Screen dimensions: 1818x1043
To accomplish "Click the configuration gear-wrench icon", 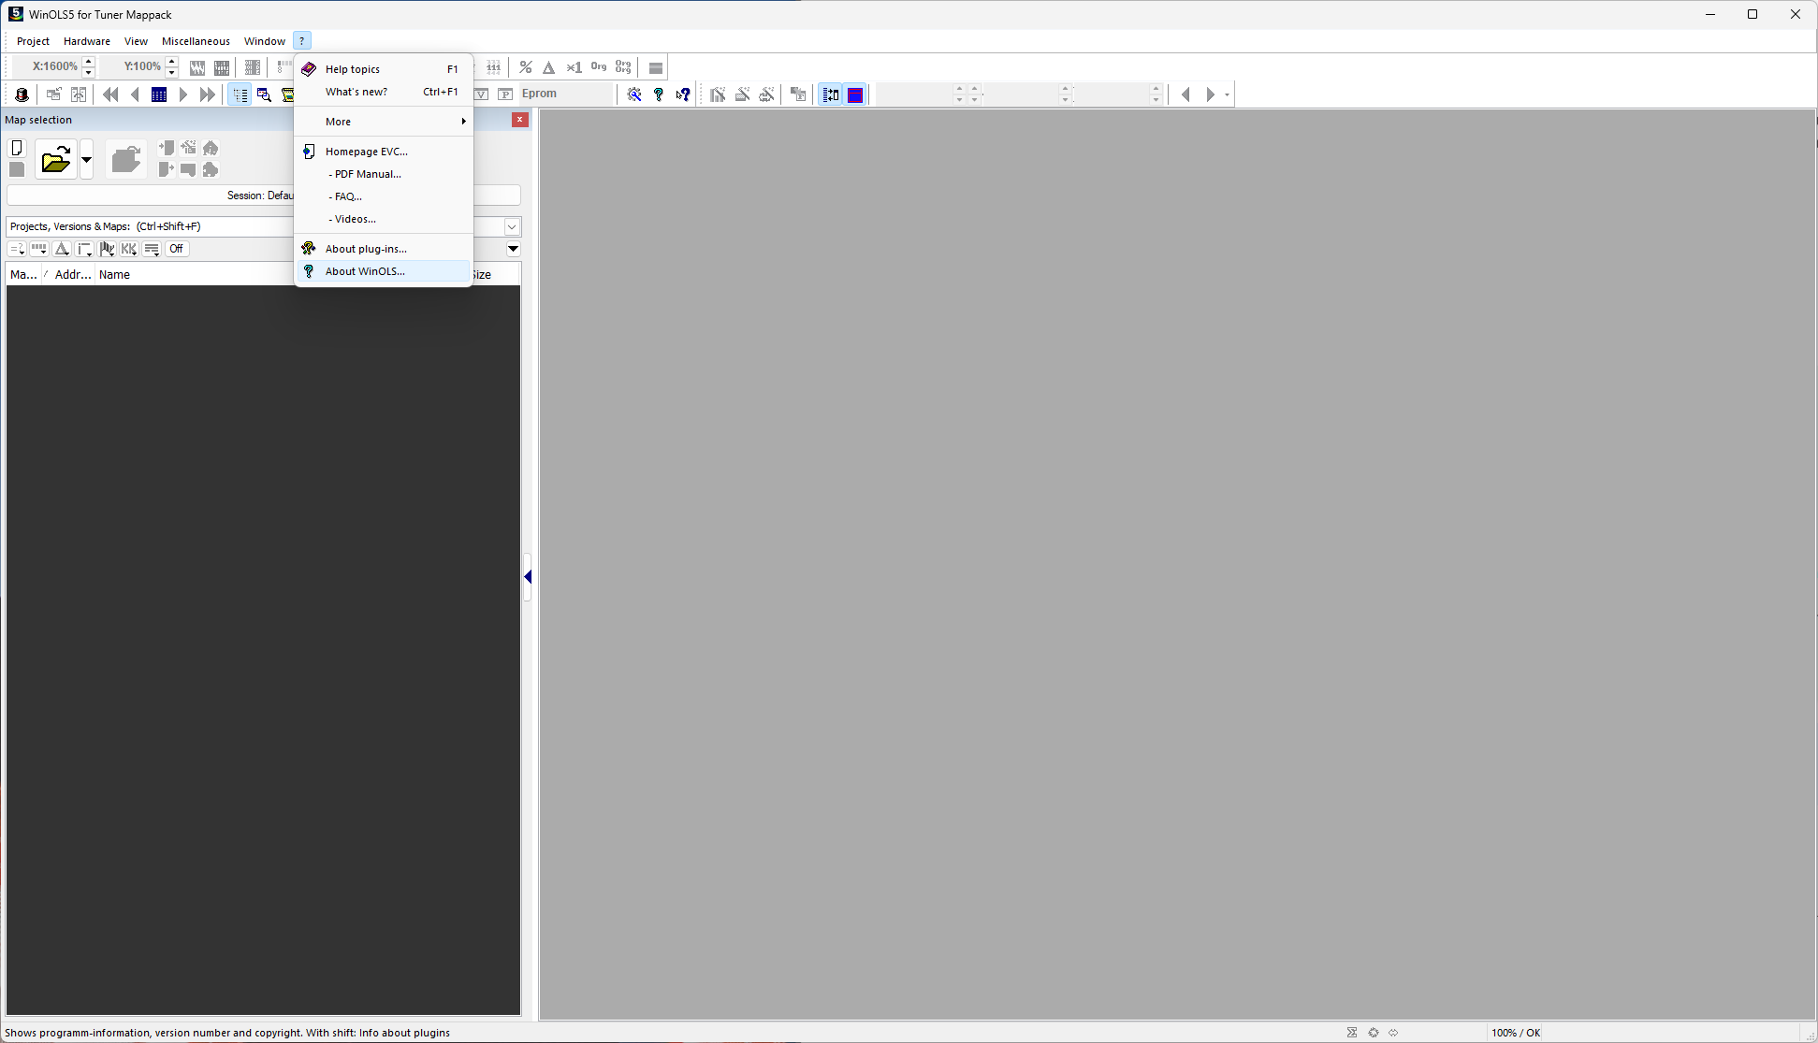I will [x=634, y=94].
